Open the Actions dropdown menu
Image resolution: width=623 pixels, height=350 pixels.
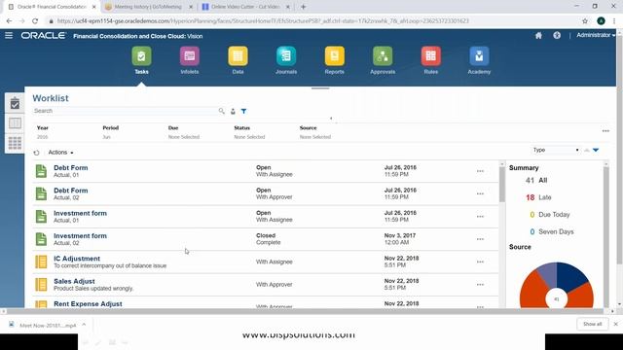point(60,153)
